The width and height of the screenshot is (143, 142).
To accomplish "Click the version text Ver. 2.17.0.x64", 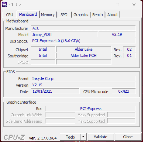I will coord(43,138).
